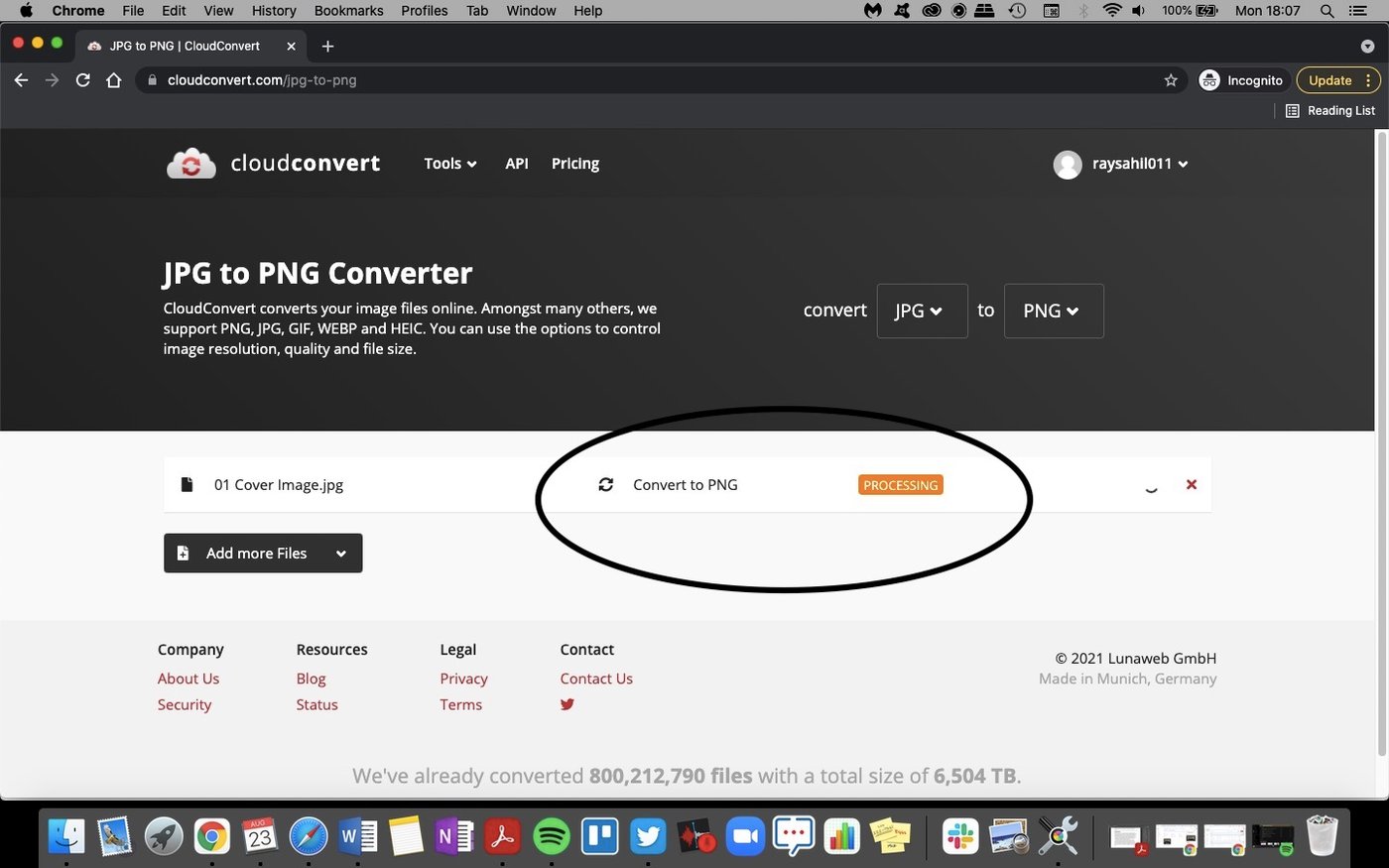Open OneNote from the dock
Screen dimensions: 1389x868
[x=453, y=836]
